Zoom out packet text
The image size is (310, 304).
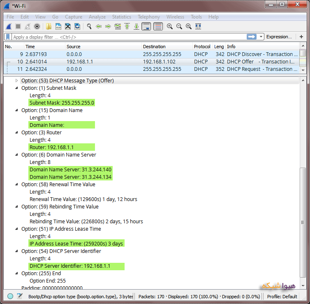pyautogui.click(x=179, y=26)
